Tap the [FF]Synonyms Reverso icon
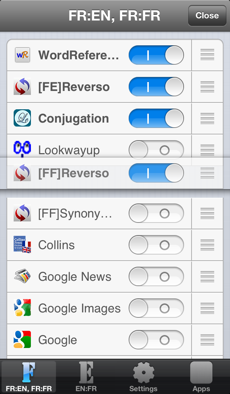The image size is (230, 394). pos(22,213)
